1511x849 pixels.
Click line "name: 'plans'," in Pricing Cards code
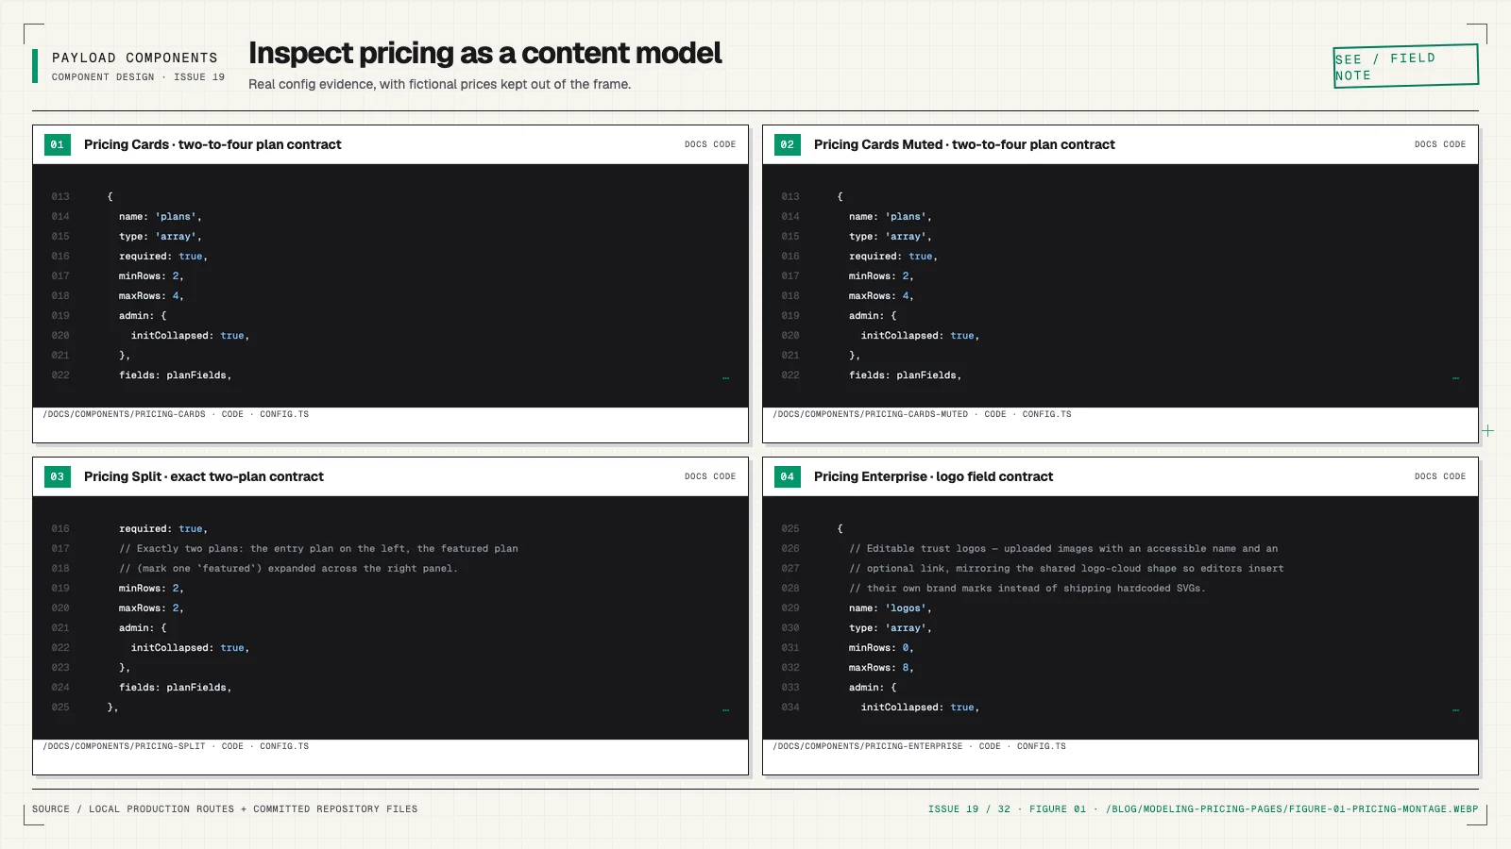pyautogui.click(x=160, y=217)
